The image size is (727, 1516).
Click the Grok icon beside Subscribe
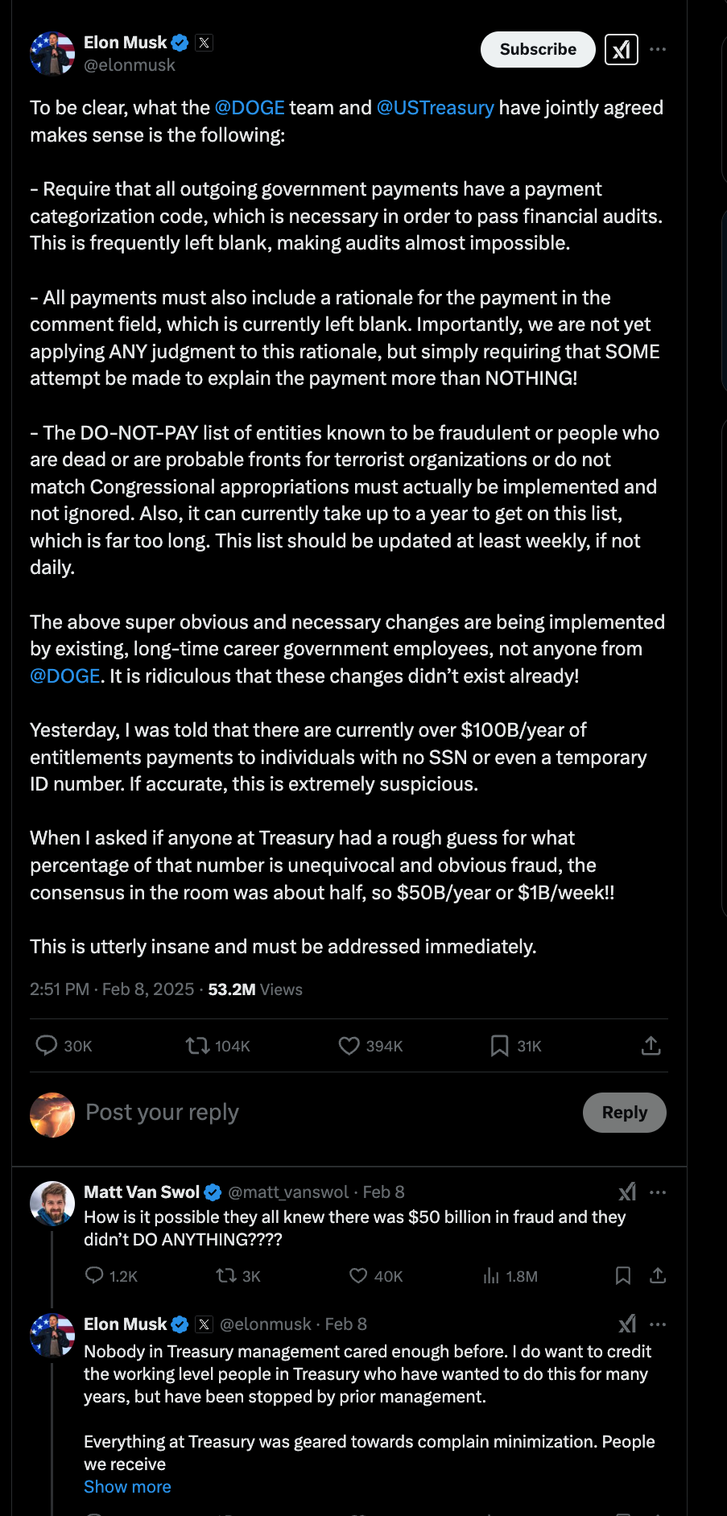pos(621,50)
